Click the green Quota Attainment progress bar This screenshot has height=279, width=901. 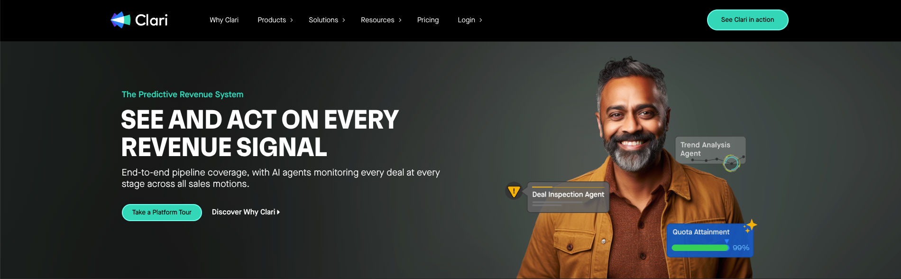tap(700, 248)
